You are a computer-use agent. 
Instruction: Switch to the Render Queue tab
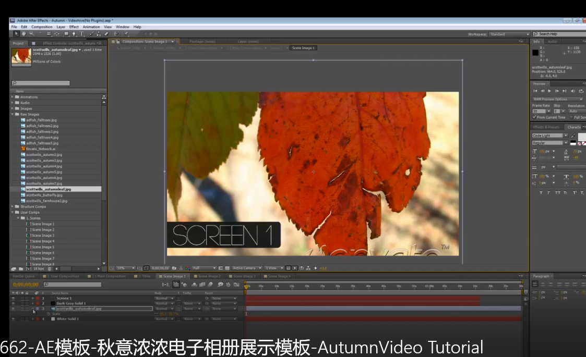[x=23, y=276]
